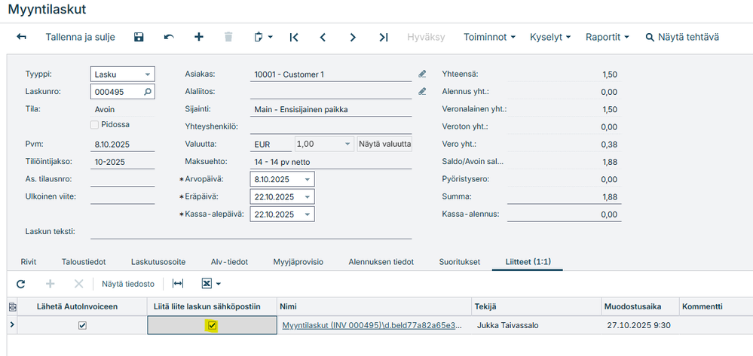Fit columns width icon in grid toolbar
753x356 pixels.
pos(178,284)
